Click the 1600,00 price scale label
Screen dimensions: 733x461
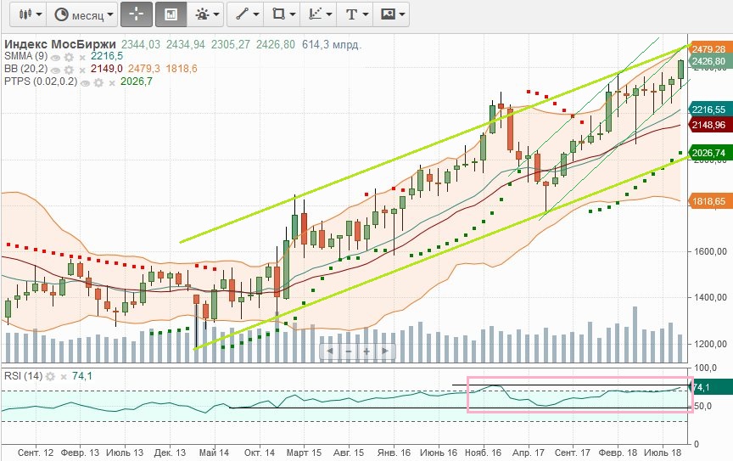coord(709,252)
